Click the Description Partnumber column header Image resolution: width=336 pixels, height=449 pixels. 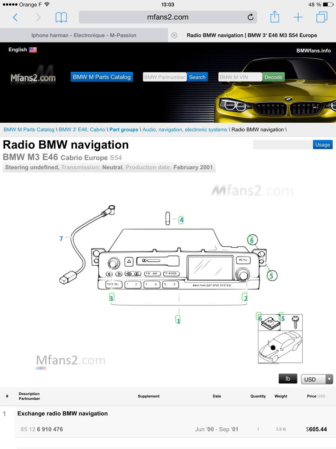[x=29, y=396]
